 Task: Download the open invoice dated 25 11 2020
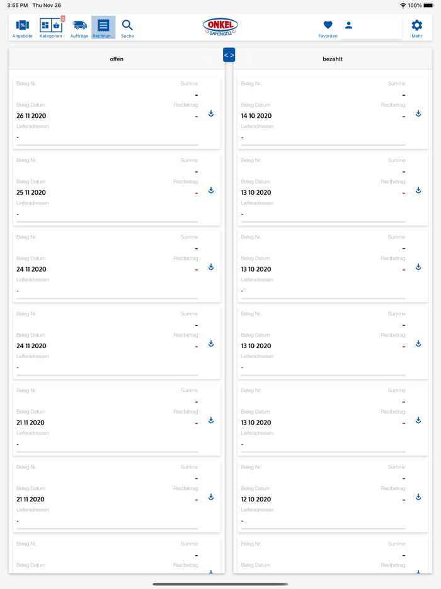tap(211, 190)
